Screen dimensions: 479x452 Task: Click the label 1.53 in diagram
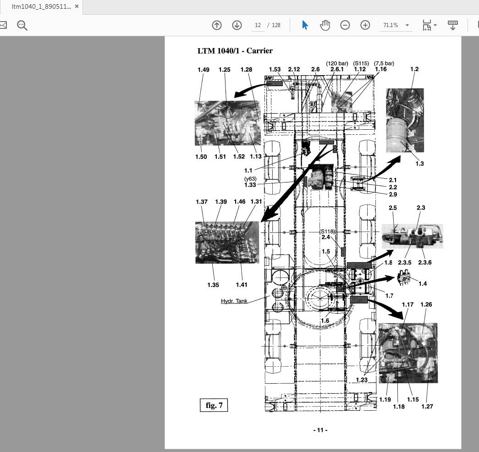(x=275, y=69)
